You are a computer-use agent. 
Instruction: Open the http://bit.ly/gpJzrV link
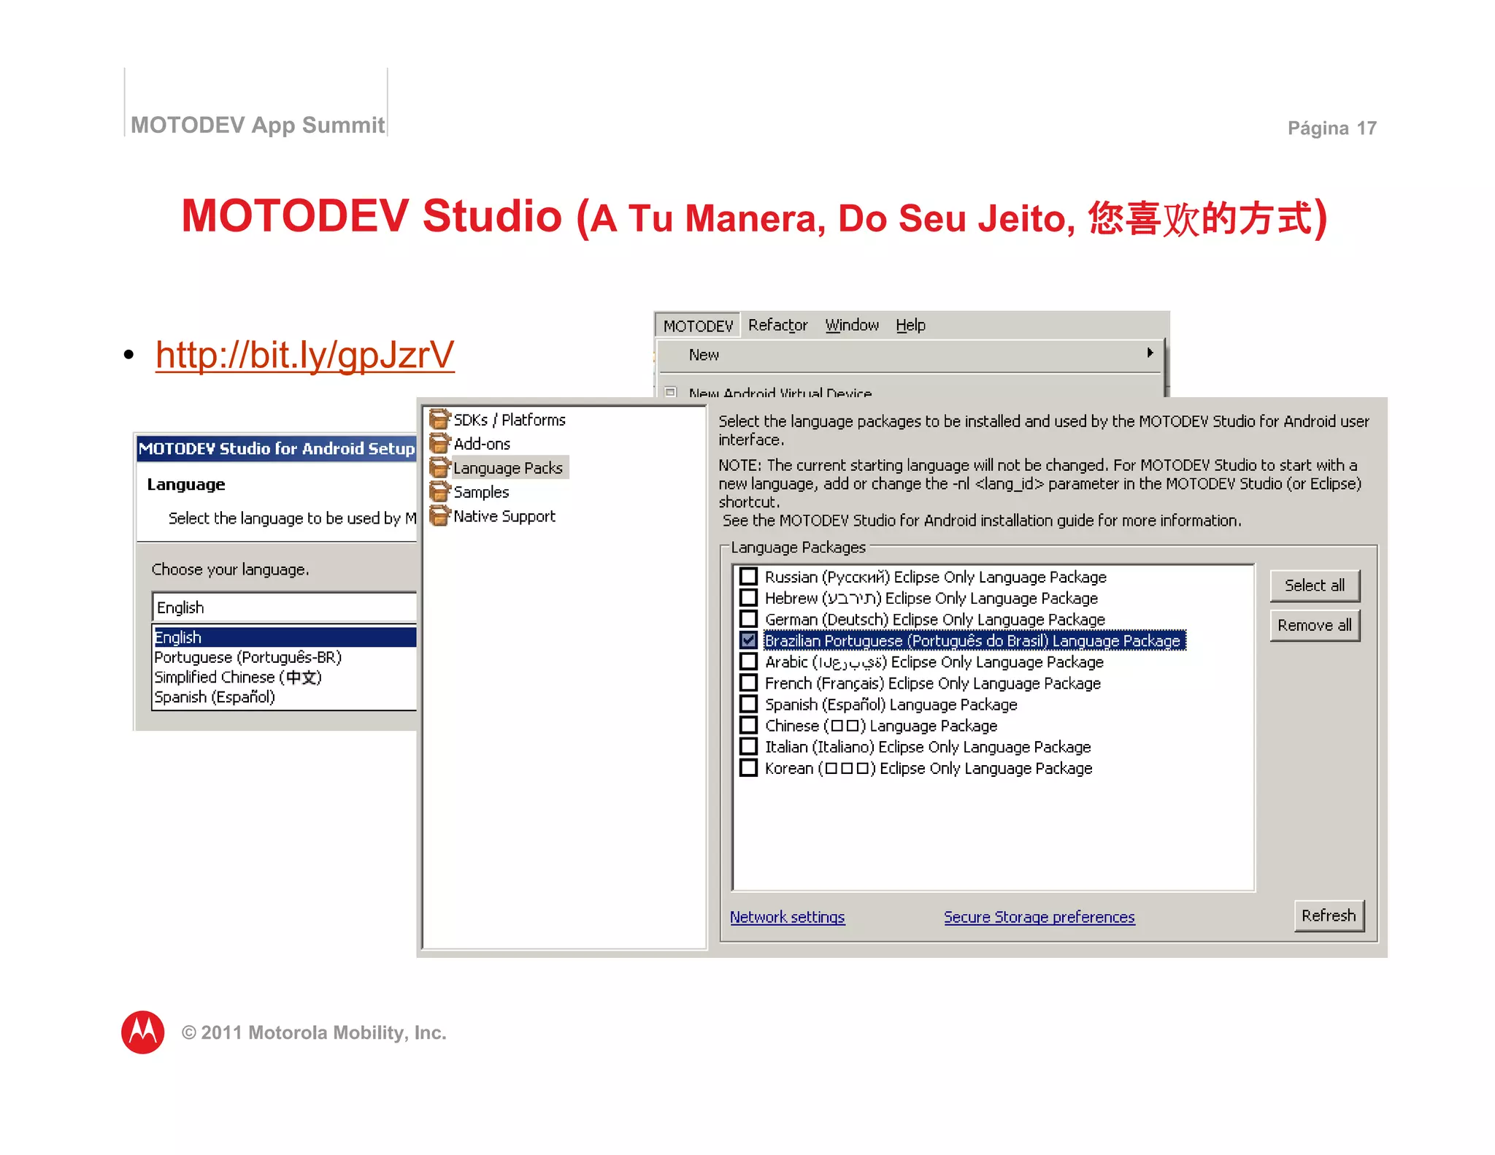(304, 356)
